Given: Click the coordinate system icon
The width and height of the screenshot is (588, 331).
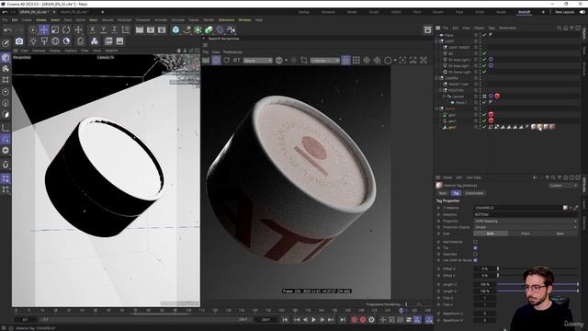Looking at the screenshot, I should point(126,29).
